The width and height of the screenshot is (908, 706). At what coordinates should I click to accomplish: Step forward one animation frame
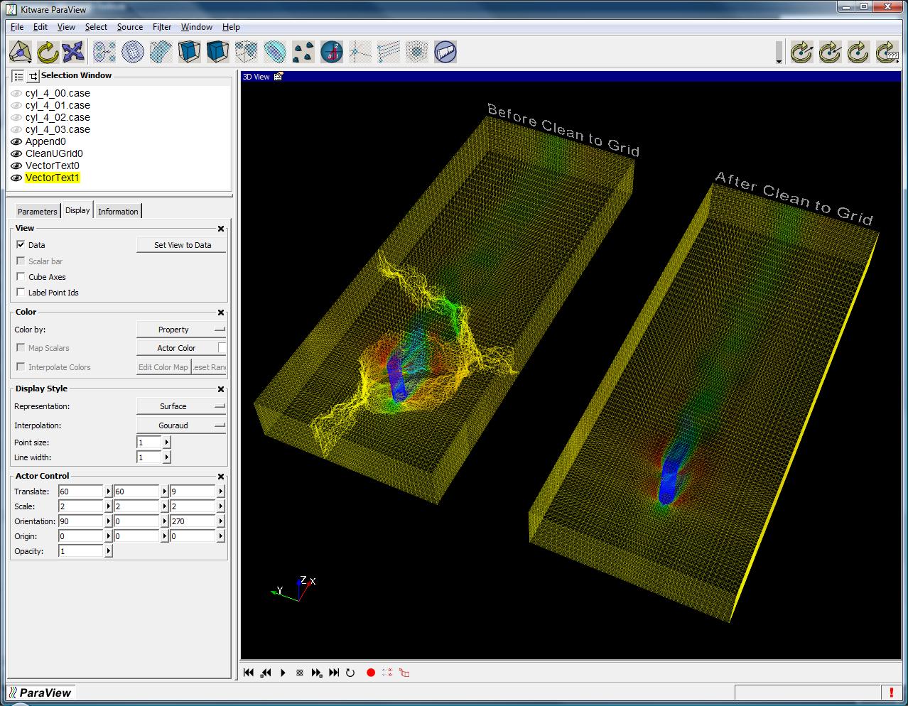click(x=317, y=673)
